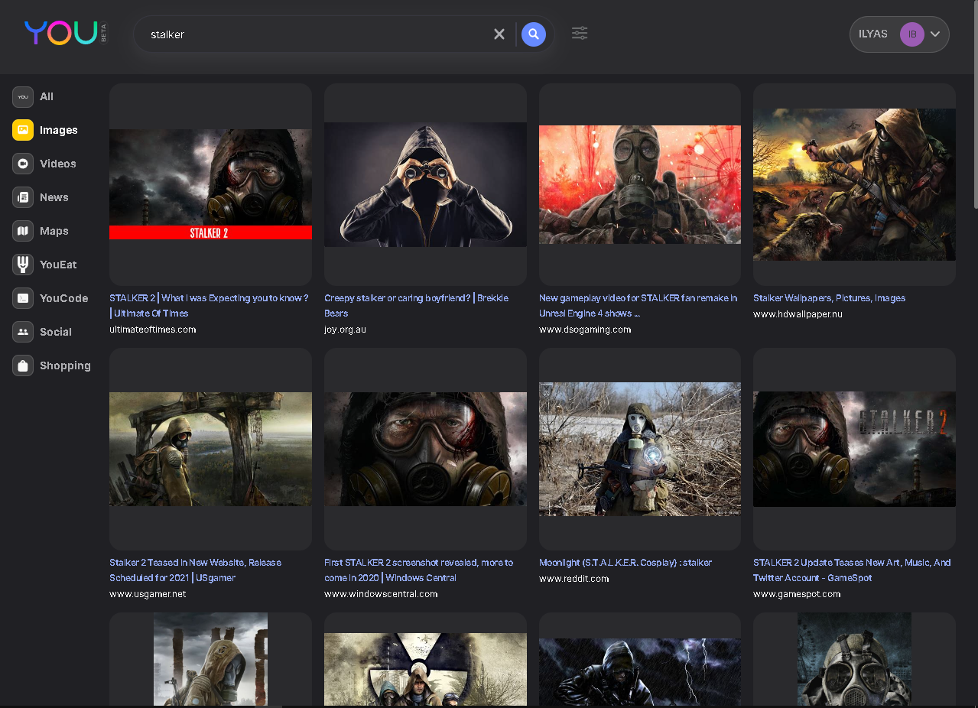Open the News category

click(54, 197)
